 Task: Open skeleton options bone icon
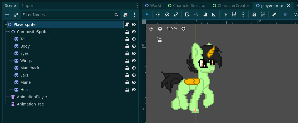pos(274,14)
